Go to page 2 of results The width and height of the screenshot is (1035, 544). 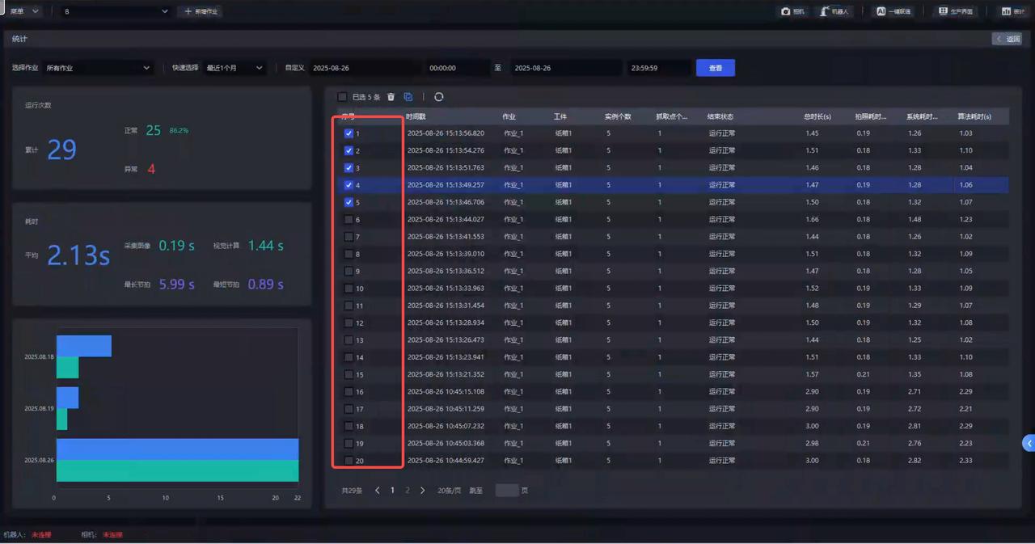coord(408,491)
